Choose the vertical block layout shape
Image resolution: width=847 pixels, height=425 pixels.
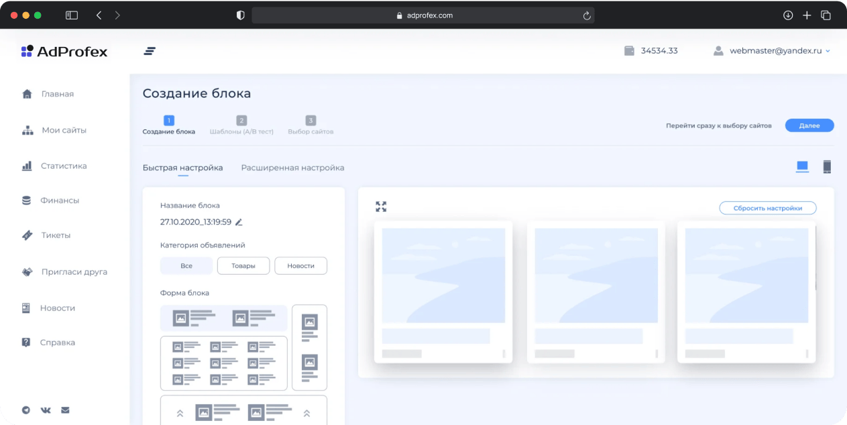309,347
